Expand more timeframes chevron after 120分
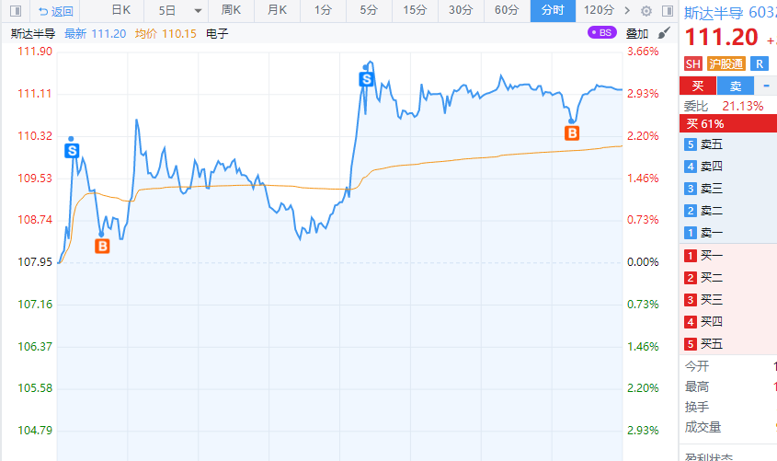777x461 pixels. (628, 11)
